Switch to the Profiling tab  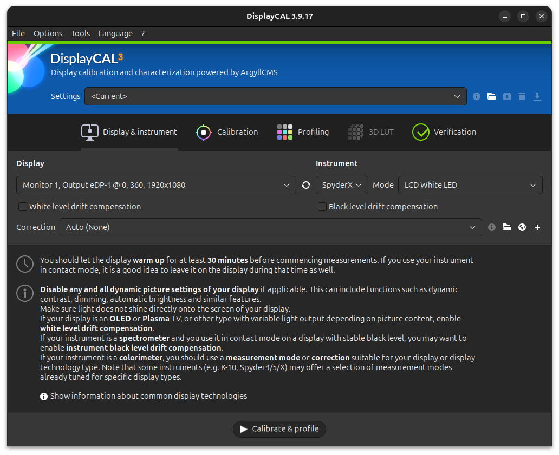tap(303, 132)
